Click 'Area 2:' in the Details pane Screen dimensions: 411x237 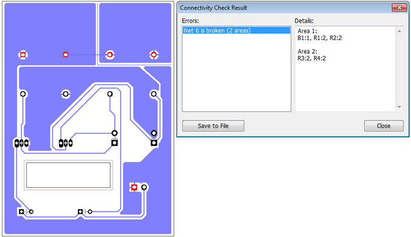click(x=307, y=52)
